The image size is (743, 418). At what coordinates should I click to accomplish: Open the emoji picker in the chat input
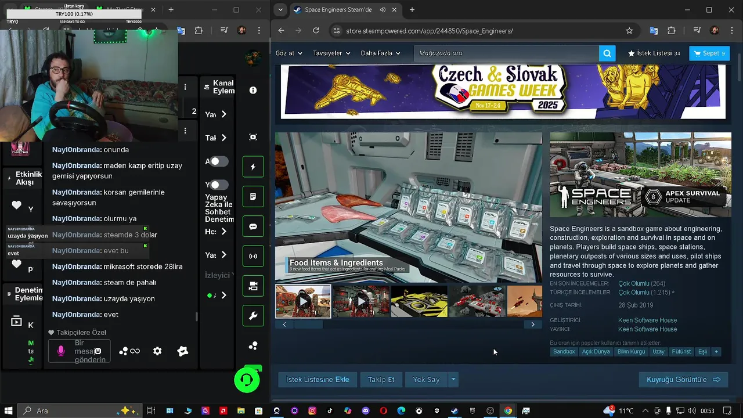pos(98,351)
